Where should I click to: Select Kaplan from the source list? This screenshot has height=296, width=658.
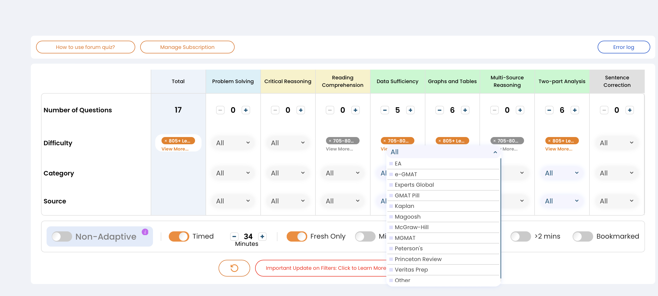404,206
